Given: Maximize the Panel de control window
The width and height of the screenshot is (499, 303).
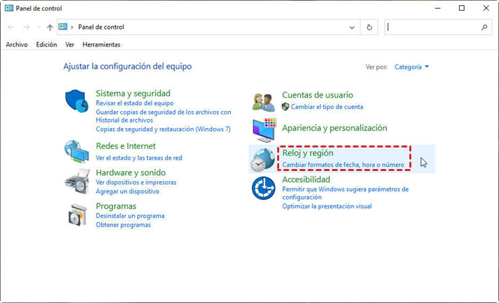Looking at the screenshot, I should 462,8.
